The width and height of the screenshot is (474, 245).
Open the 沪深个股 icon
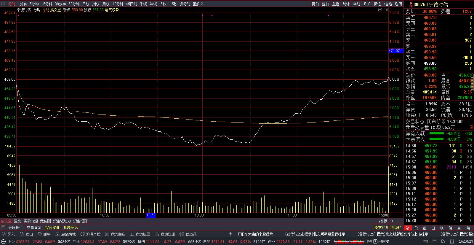click(x=82, y=234)
